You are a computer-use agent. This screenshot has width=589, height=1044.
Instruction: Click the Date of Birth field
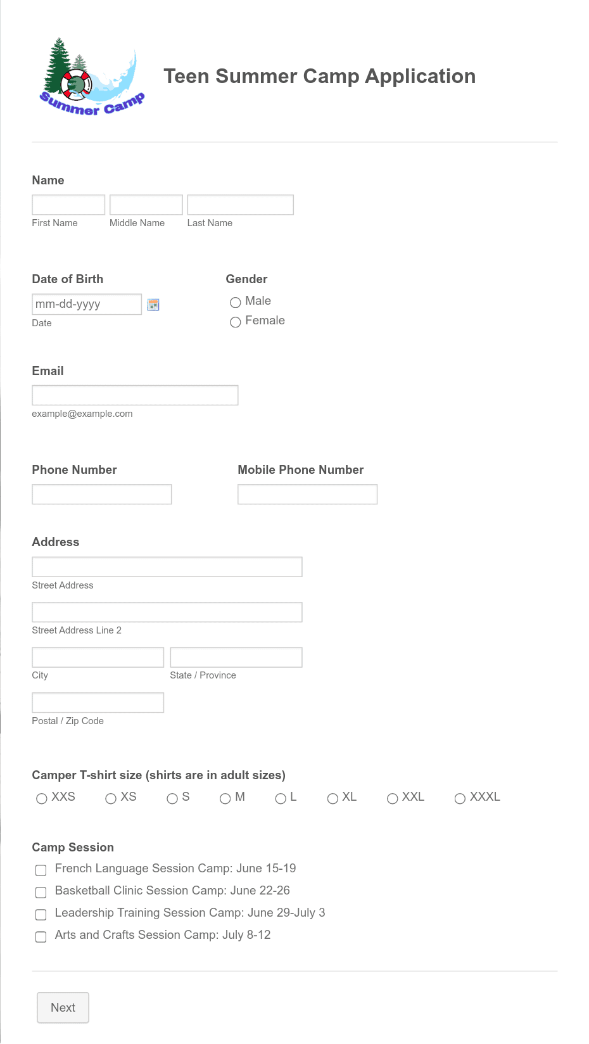[87, 304]
